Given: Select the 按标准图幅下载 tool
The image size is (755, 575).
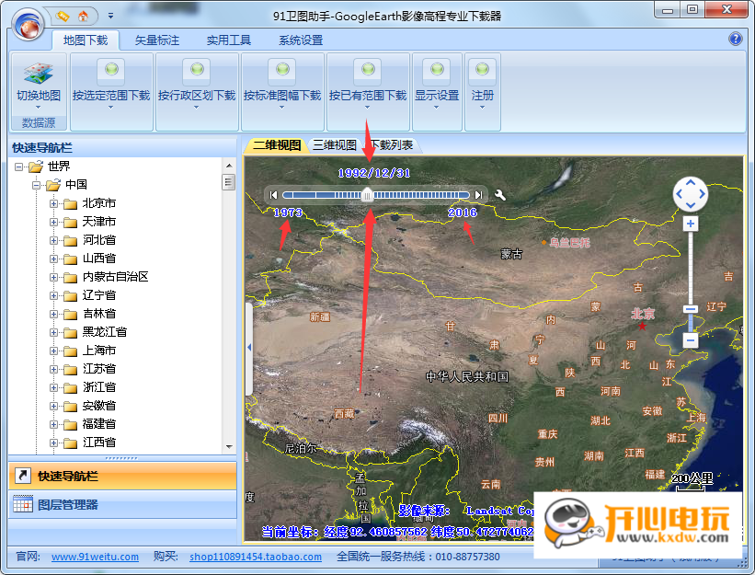Looking at the screenshot, I should click(282, 83).
